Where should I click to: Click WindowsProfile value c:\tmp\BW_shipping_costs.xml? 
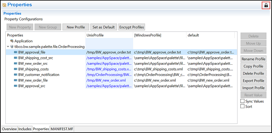[x=158, y=69]
